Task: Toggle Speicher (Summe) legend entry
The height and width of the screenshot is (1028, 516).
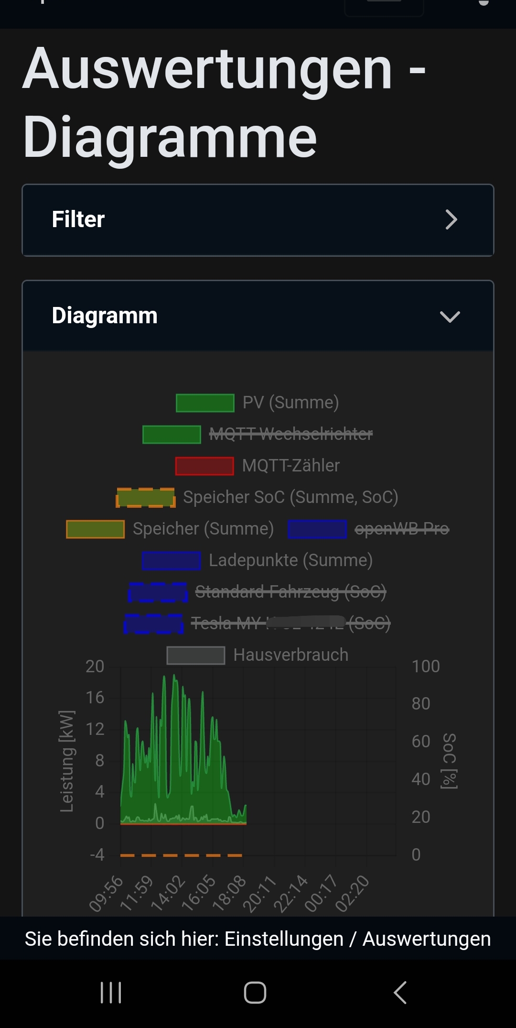Action: [203, 529]
